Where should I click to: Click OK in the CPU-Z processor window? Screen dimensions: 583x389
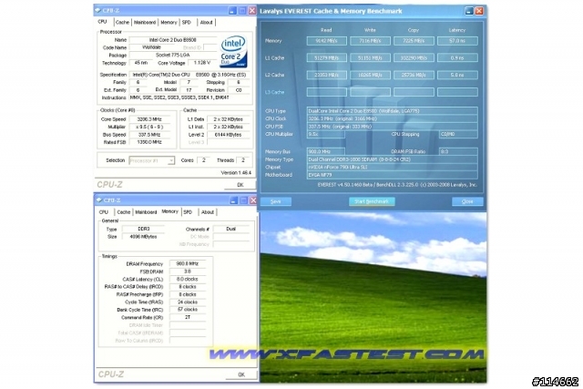(240, 185)
